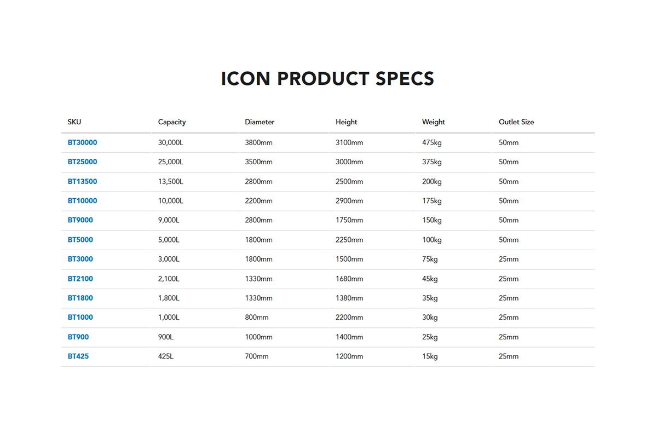Click the Weight column header

click(434, 122)
